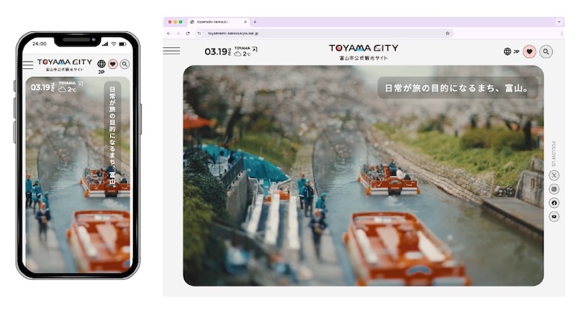The height and width of the screenshot is (311, 582).
Task: Tap the heart favorites icon on phone
Action: coord(113,64)
